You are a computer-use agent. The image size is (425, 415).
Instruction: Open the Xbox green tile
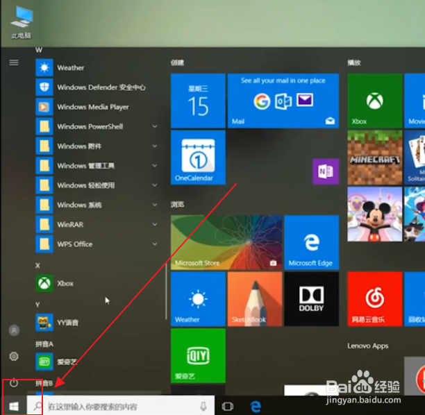coord(374,101)
